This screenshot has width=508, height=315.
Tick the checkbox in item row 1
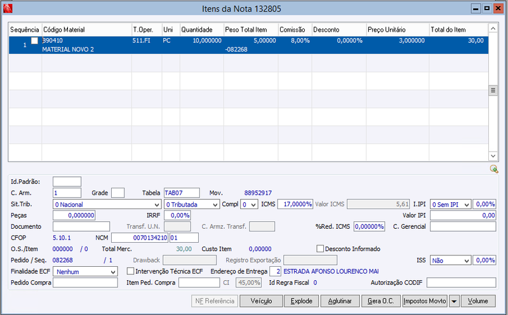click(34, 41)
